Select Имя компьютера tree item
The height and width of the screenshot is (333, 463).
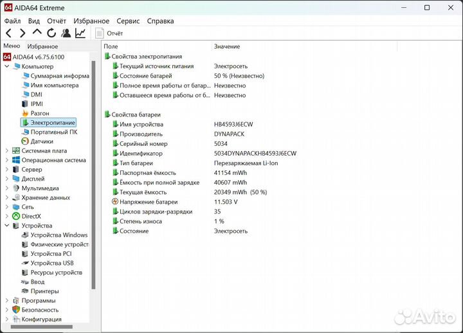[50, 85]
